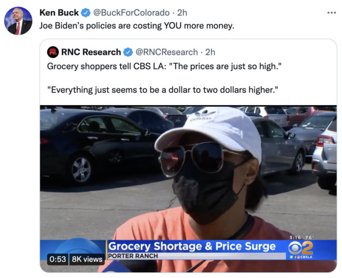Click the 0:53 video duration badge
This screenshot has width=342, height=278.
tap(58, 259)
